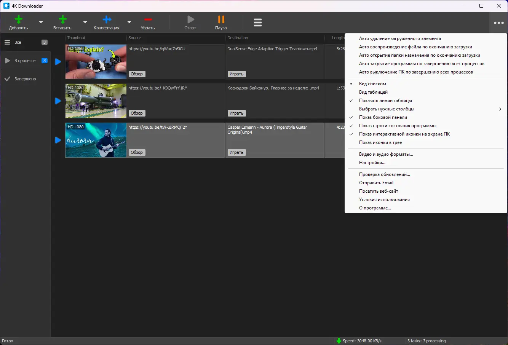Choose Посетить веб-сайт in the menu

tap(426, 191)
